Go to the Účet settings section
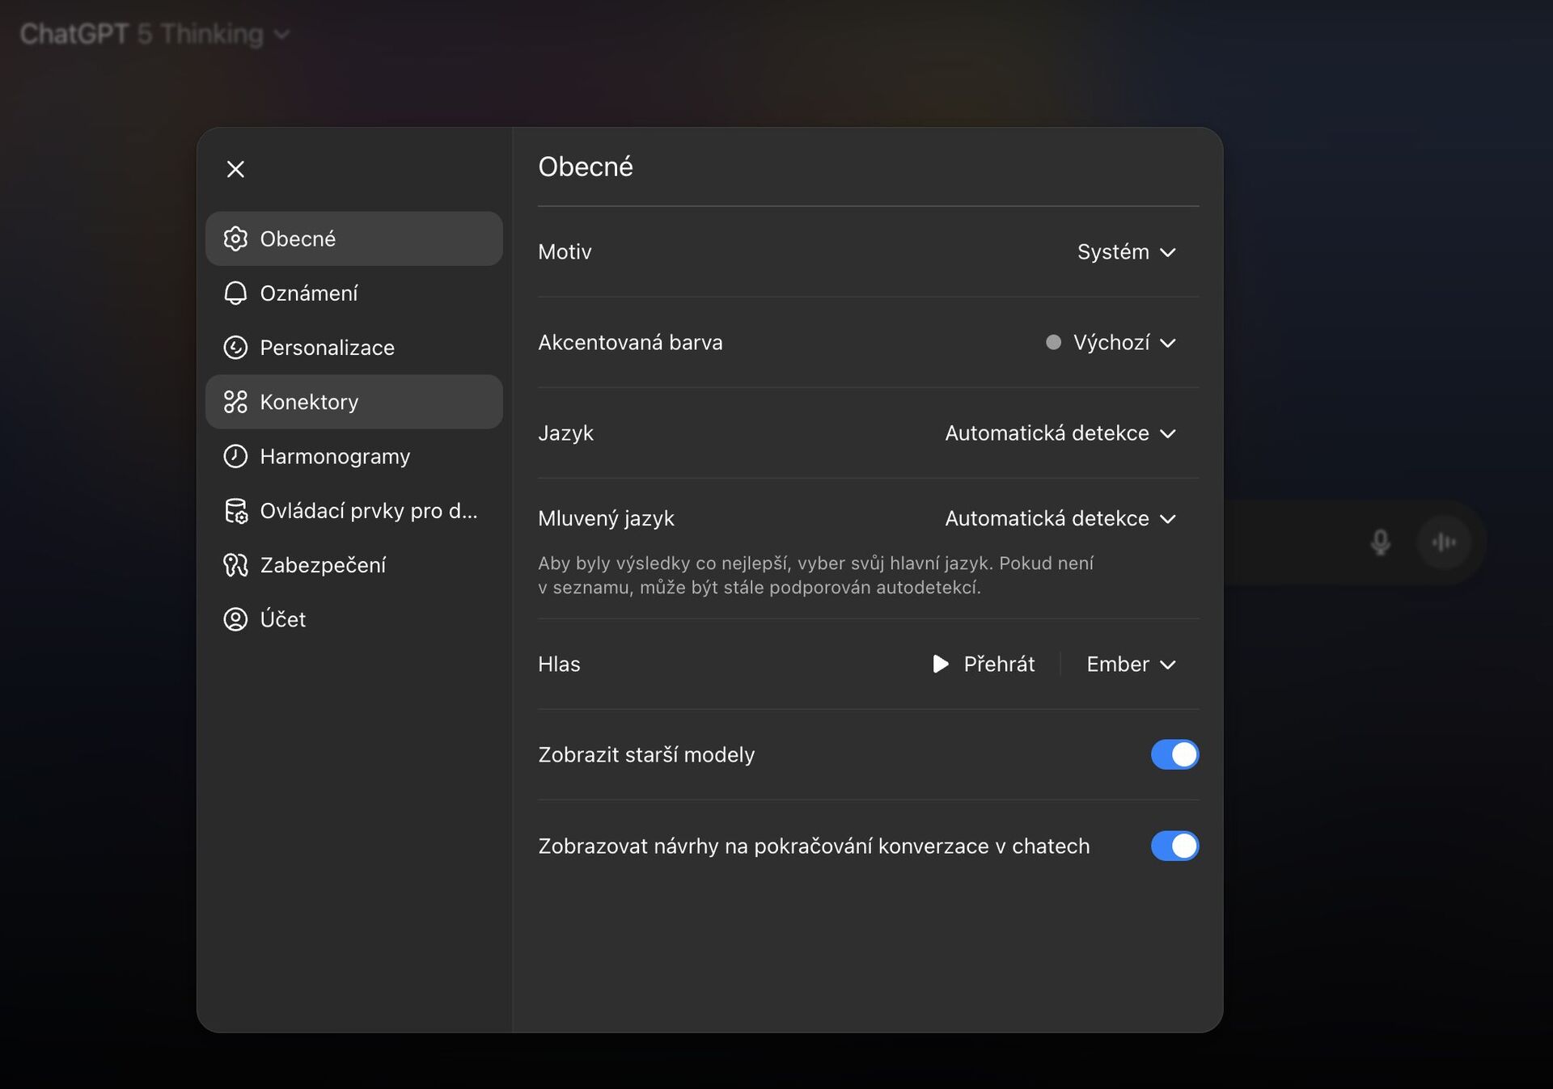Image resolution: width=1553 pixels, height=1089 pixels. [x=282, y=619]
